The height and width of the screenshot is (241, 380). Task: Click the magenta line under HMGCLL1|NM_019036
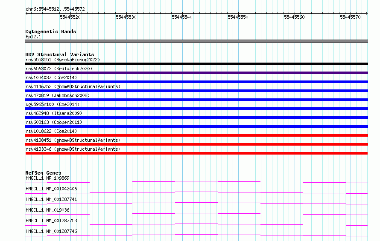coord(196,214)
